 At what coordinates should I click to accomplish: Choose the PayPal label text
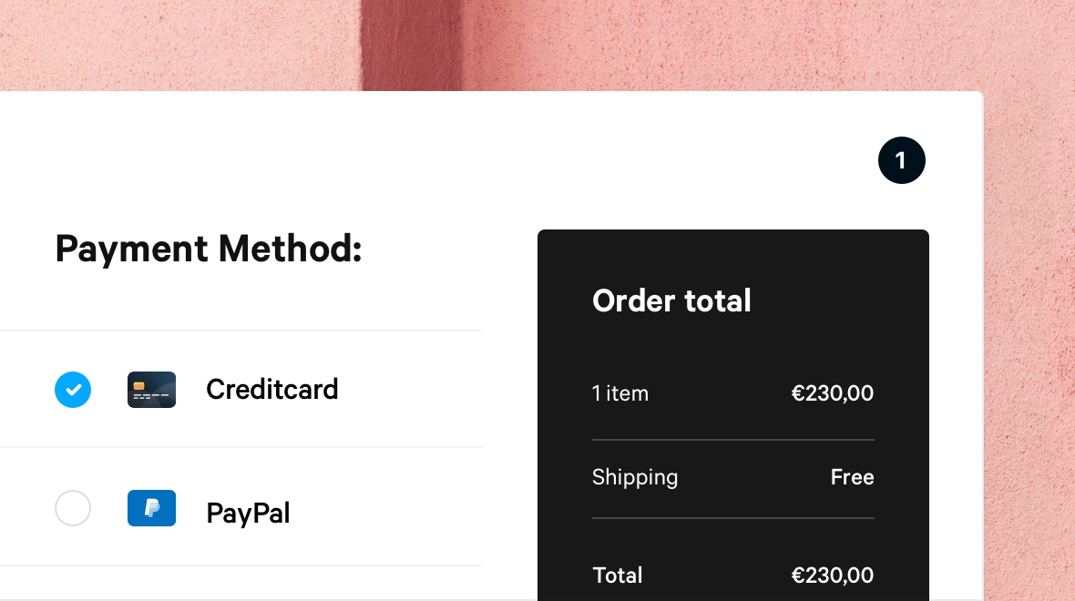(248, 513)
